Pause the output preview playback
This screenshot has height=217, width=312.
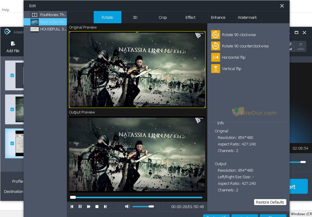click(80, 207)
